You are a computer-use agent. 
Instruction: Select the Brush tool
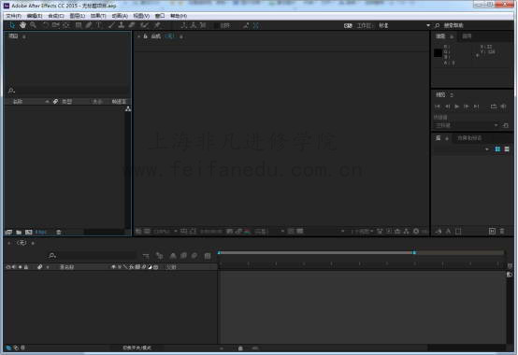[x=111, y=25]
